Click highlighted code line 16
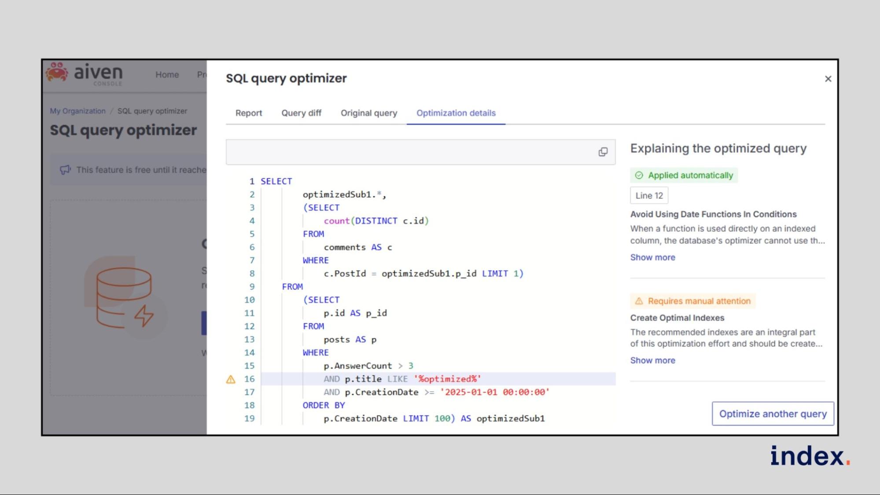Viewport: 880px width, 495px height. (x=402, y=379)
